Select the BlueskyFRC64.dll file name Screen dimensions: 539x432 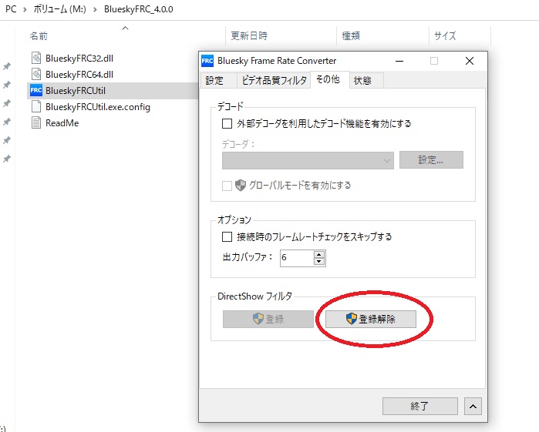(x=79, y=75)
